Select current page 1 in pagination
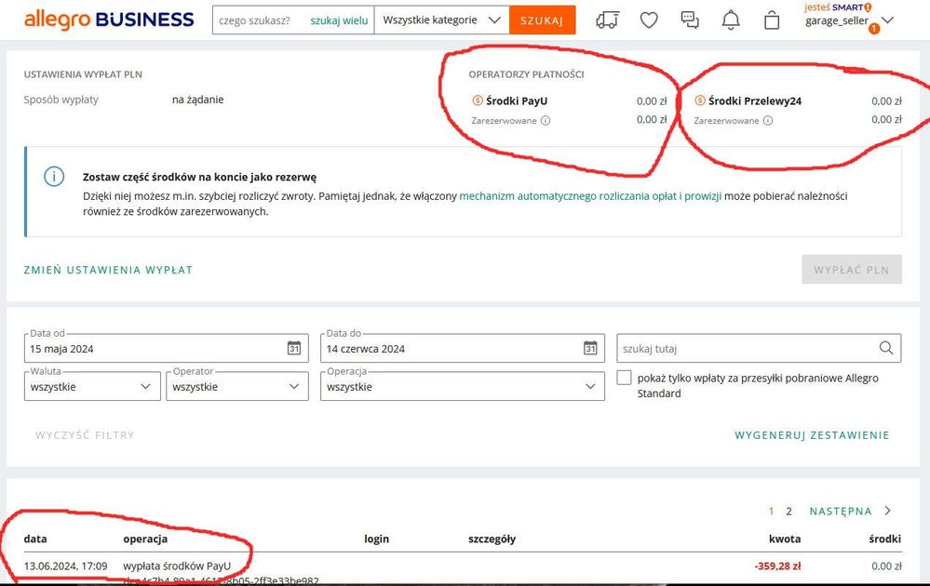930x586 pixels. click(771, 512)
